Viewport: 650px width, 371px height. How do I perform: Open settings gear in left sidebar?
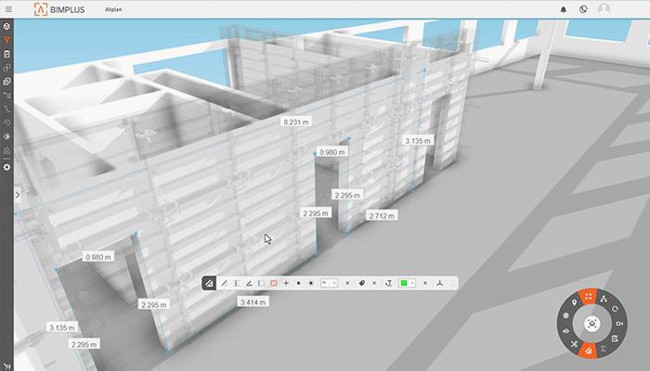point(7,167)
